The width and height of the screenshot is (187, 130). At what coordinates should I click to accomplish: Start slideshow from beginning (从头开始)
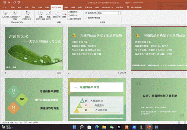(5, 14)
